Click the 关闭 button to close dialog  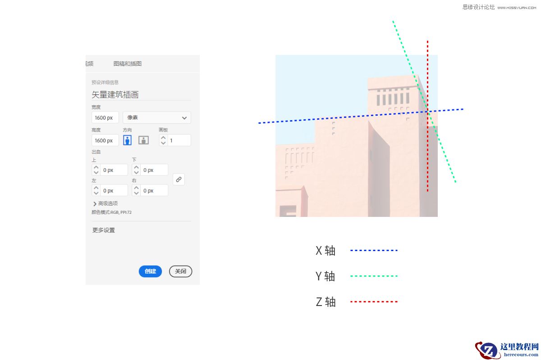point(180,271)
